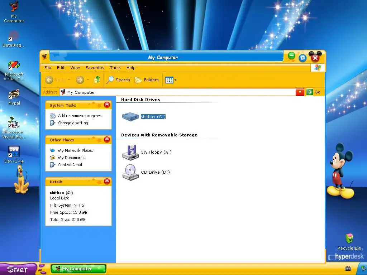Open Search pane from toolbar
The height and width of the screenshot is (275, 367).
click(x=118, y=80)
